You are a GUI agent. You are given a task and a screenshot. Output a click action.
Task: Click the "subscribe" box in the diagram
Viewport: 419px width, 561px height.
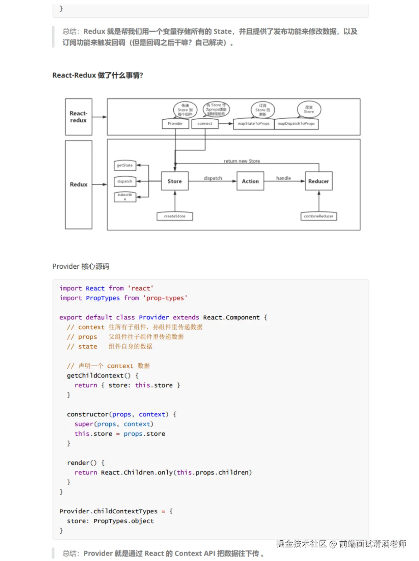pos(125,197)
